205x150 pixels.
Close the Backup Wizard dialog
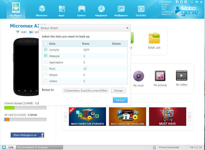[127, 28]
